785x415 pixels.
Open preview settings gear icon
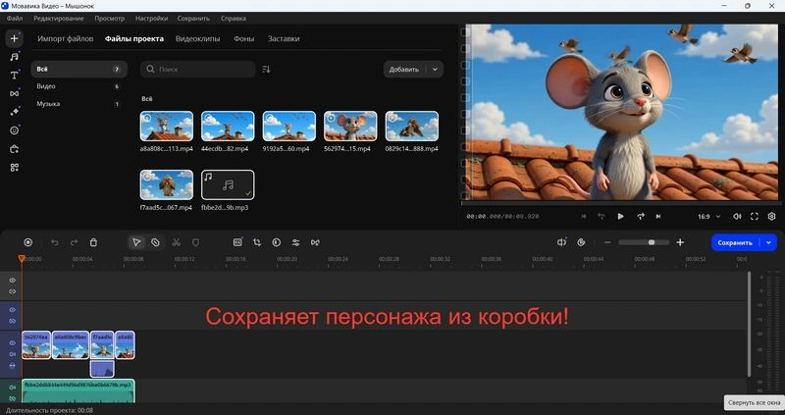[771, 216]
